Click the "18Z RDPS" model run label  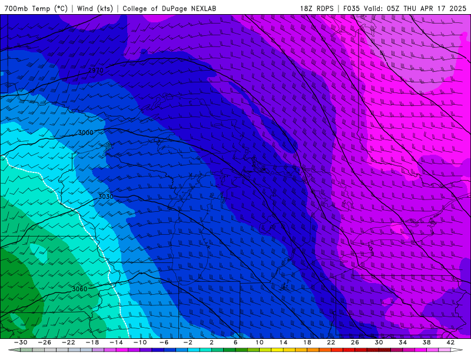(x=317, y=8)
